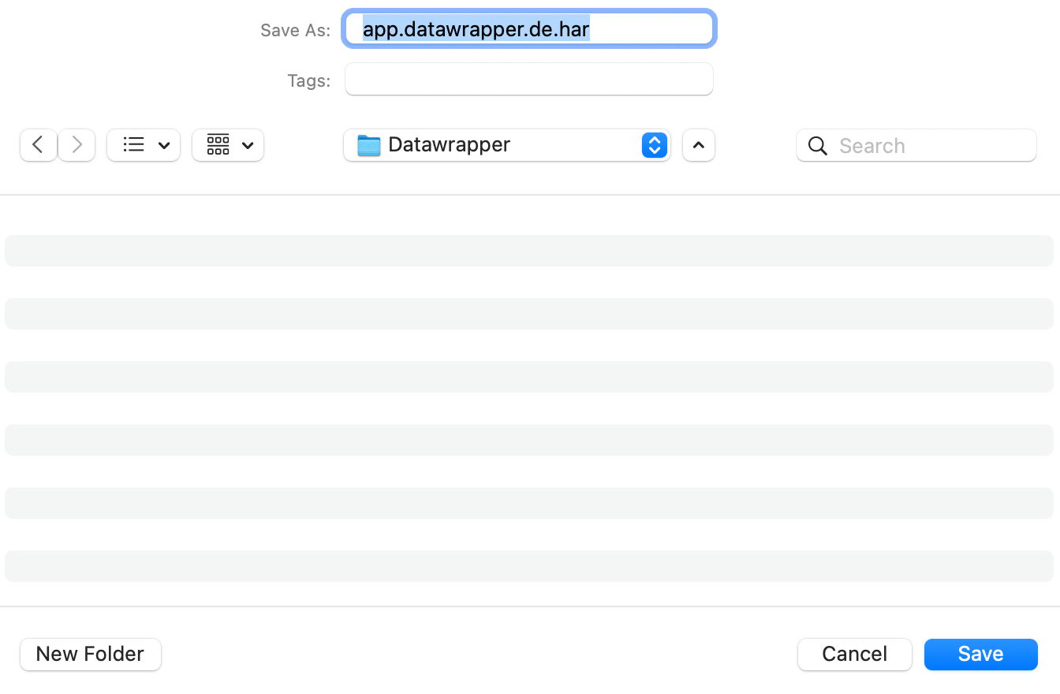
Task: Go back with the left arrow button
Action: click(x=38, y=145)
